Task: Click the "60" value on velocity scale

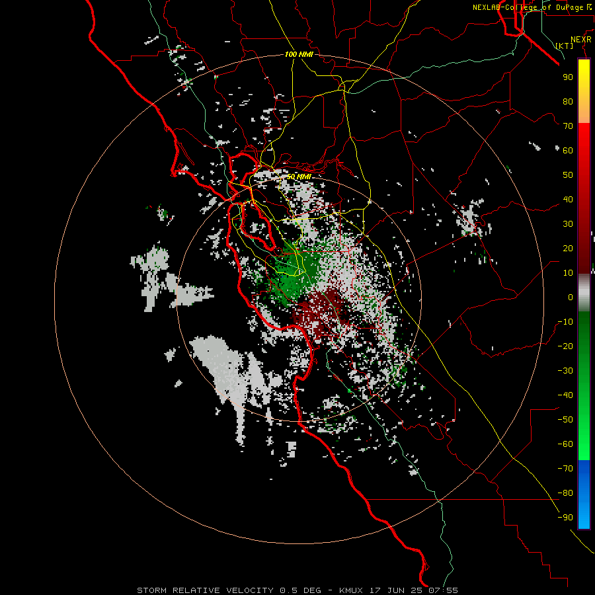Action: pyautogui.click(x=568, y=150)
